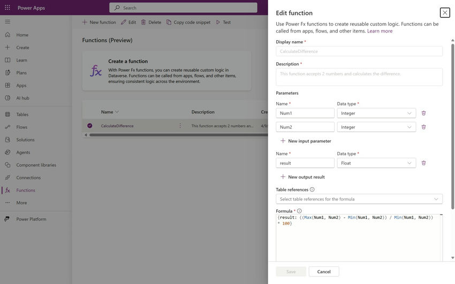455x284 pixels.
Task: Click New input parameter button
Action: coord(306,141)
